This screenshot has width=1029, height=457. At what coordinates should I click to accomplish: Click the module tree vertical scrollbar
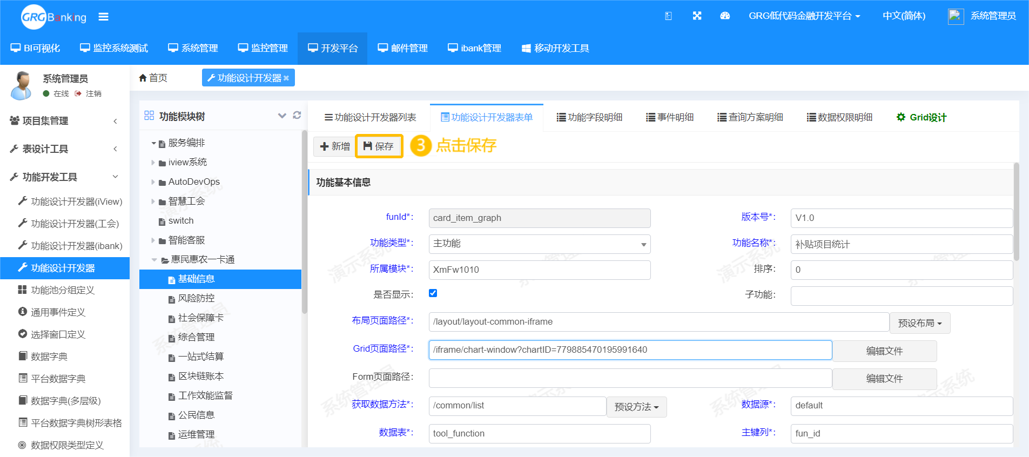(304, 221)
